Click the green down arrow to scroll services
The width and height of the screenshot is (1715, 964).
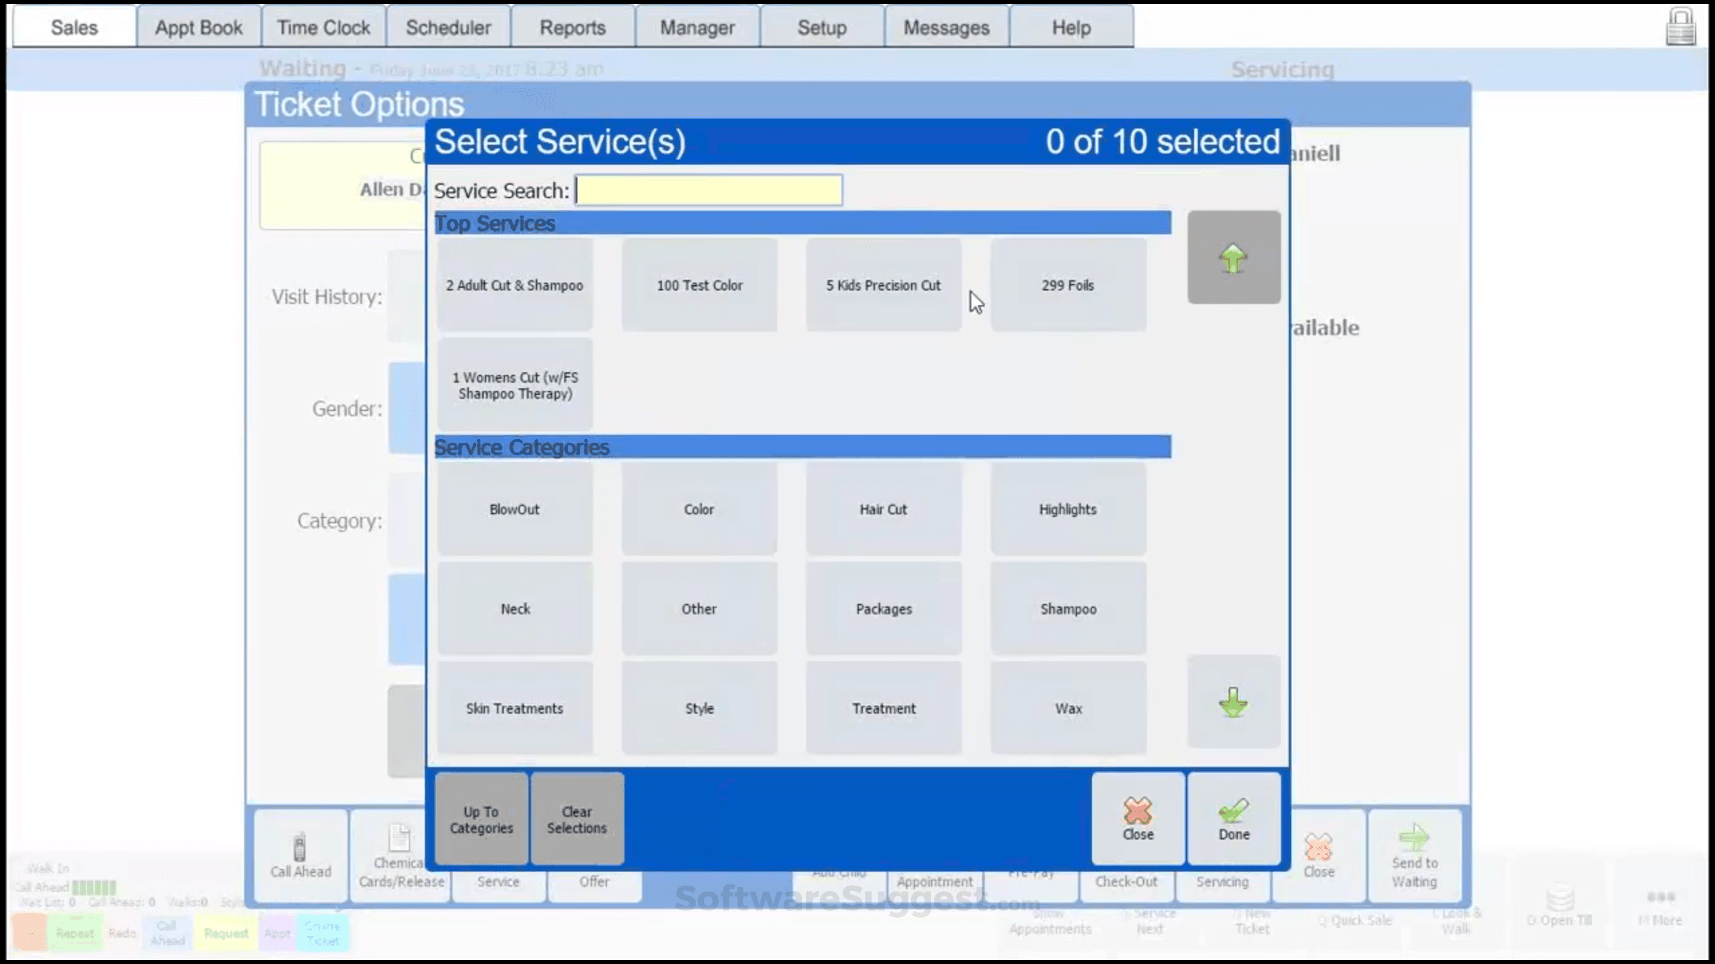click(1233, 702)
